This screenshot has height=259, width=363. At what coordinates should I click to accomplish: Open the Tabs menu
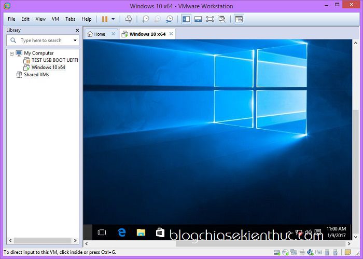[70, 19]
